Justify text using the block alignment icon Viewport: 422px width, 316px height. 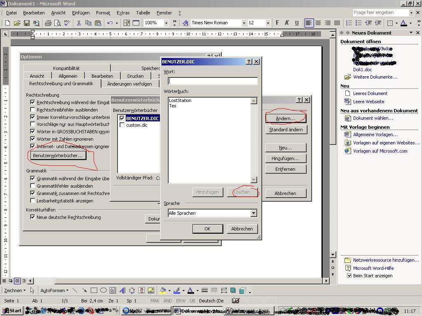337,23
